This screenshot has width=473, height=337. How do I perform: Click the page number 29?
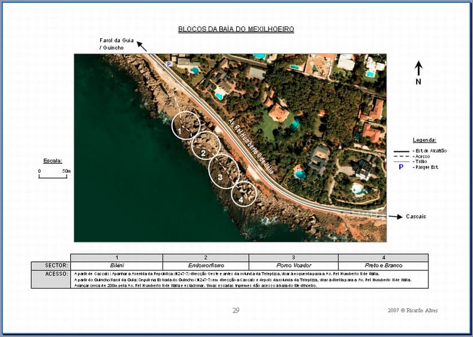tap(236, 310)
